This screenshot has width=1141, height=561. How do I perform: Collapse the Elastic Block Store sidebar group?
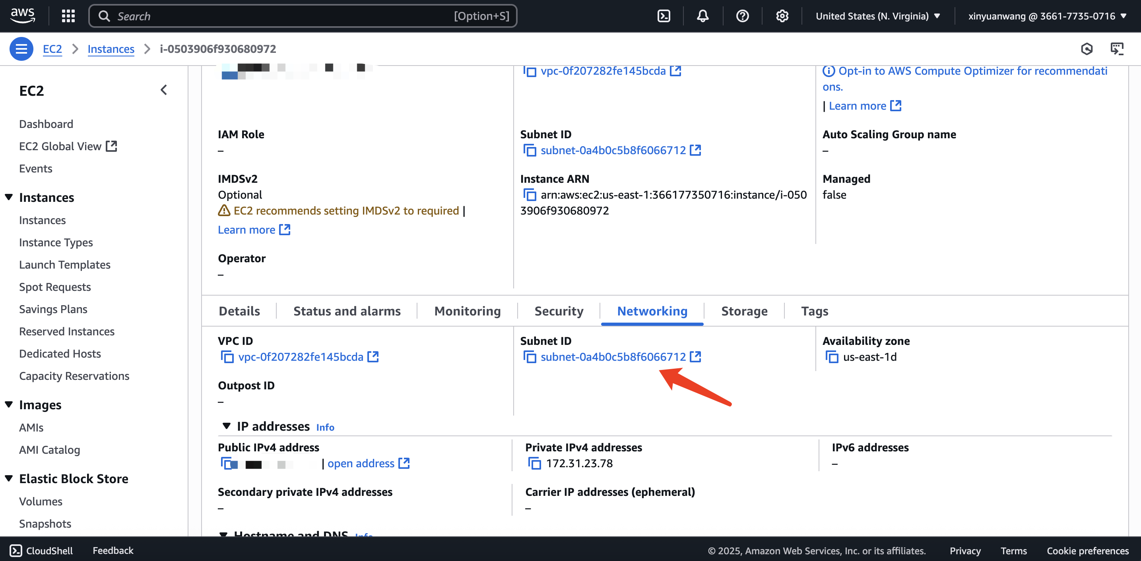pos(9,478)
